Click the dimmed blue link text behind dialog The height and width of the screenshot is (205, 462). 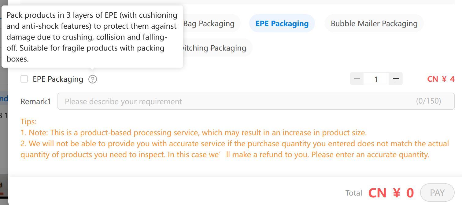pyautogui.click(x=4, y=98)
